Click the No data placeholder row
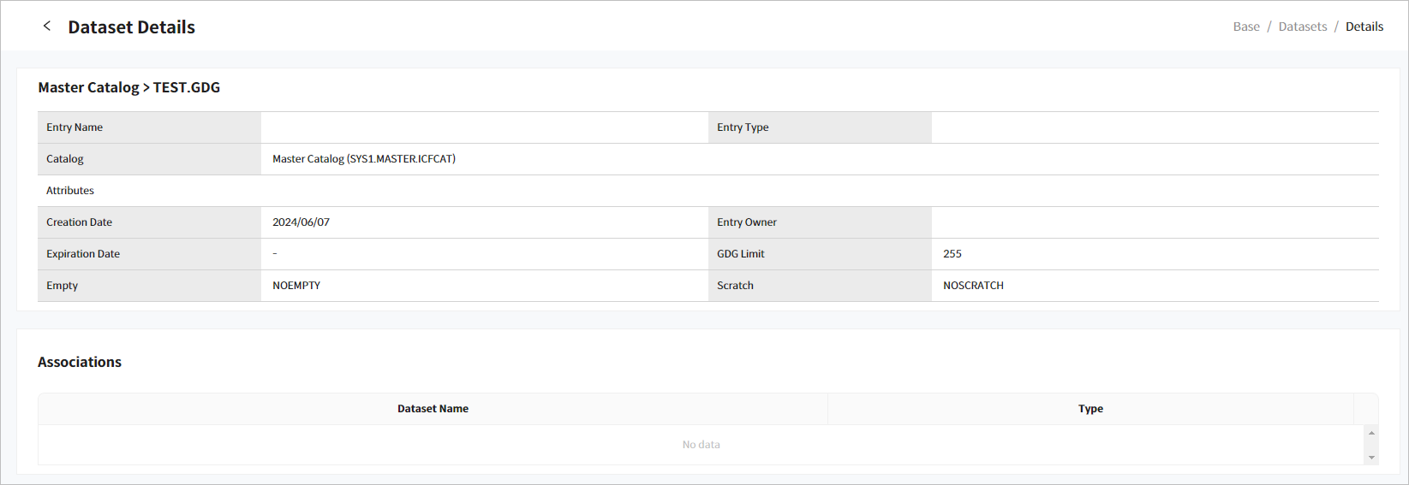The image size is (1409, 485). click(x=701, y=445)
